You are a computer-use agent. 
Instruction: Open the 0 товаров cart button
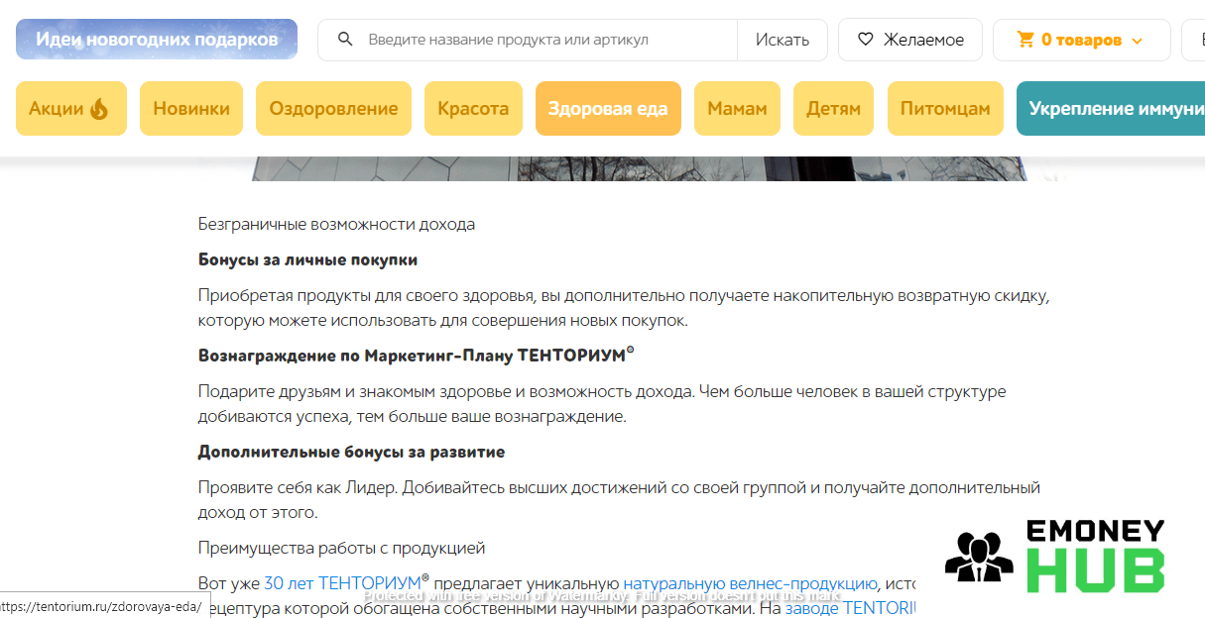[x=1082, y=40]
